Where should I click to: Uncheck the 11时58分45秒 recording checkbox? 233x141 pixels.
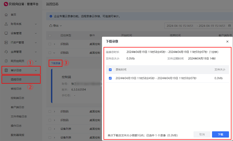click(110, 78)
